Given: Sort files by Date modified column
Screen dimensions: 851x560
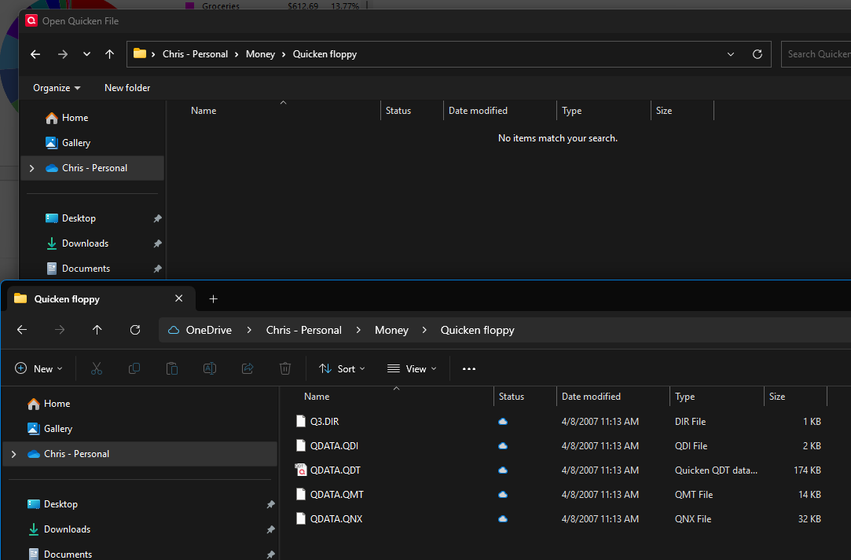Looking at the screenshot, I should click(591, 397).
